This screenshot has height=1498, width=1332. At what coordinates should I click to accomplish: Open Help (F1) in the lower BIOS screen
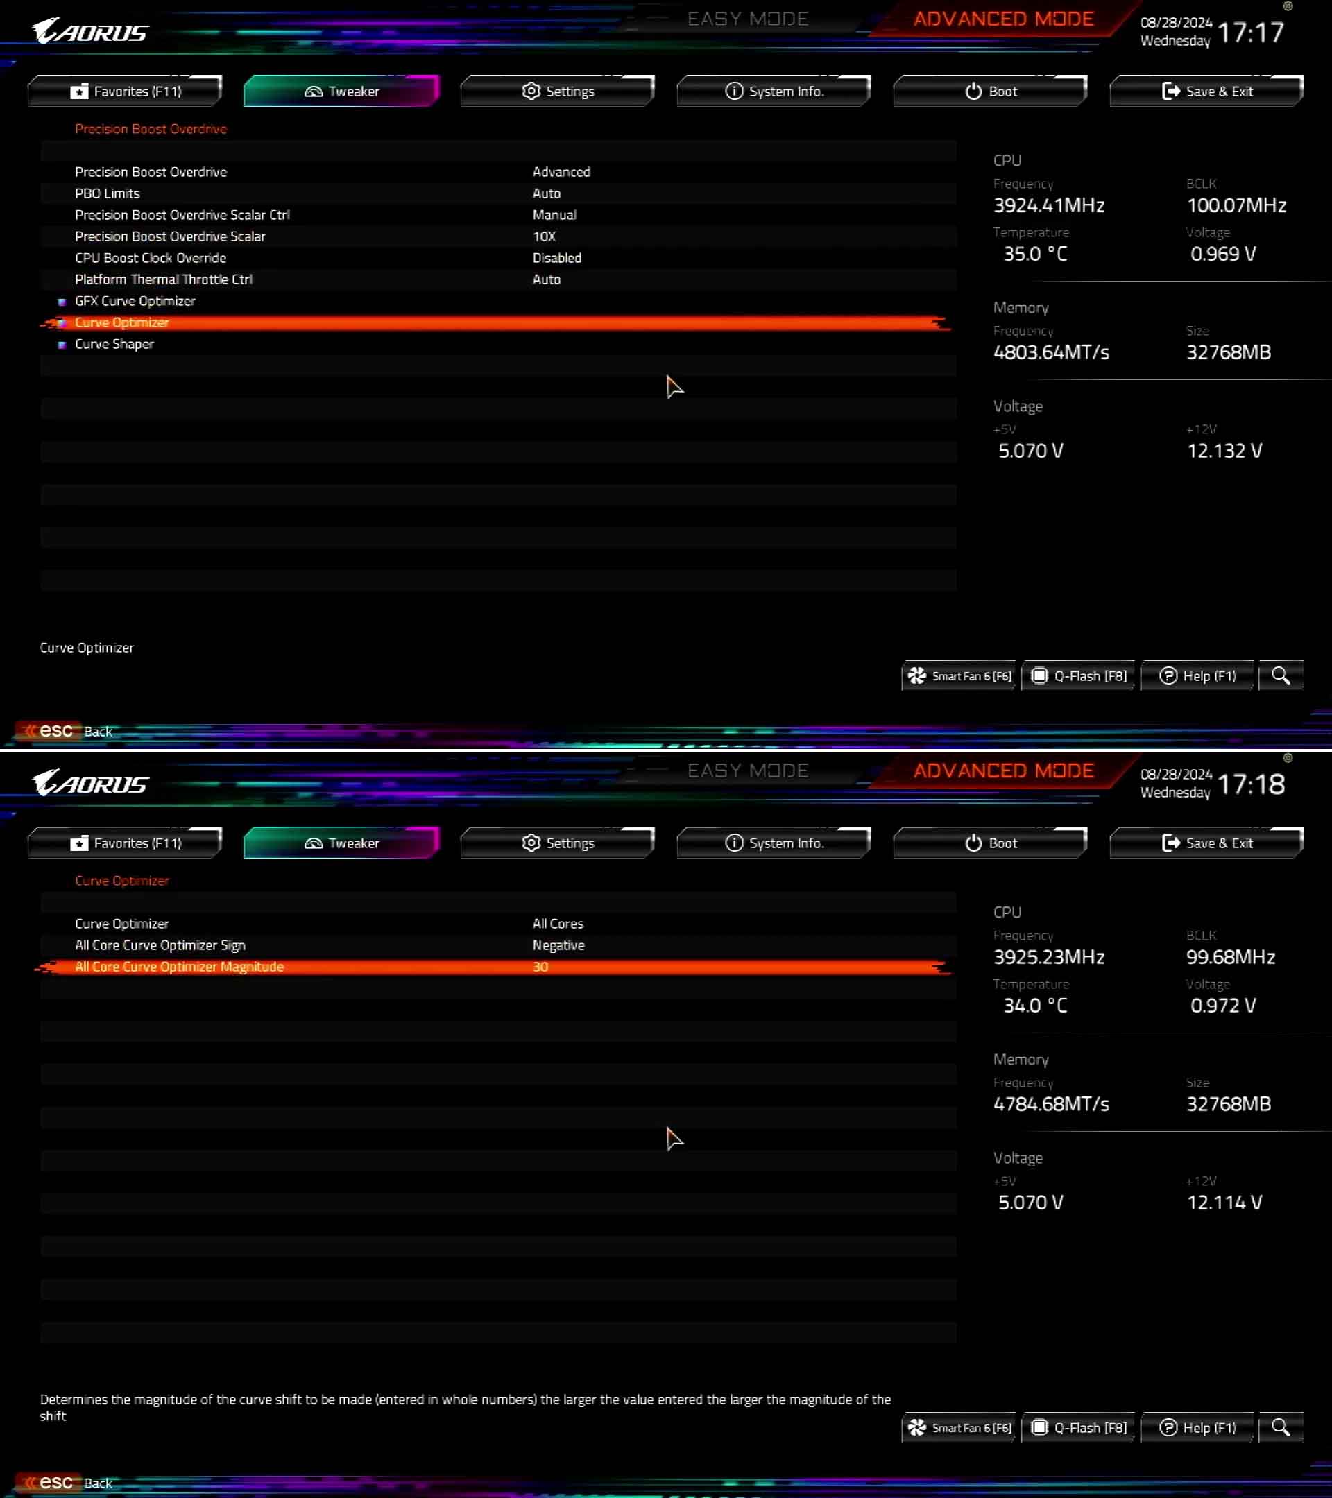1197,1428
